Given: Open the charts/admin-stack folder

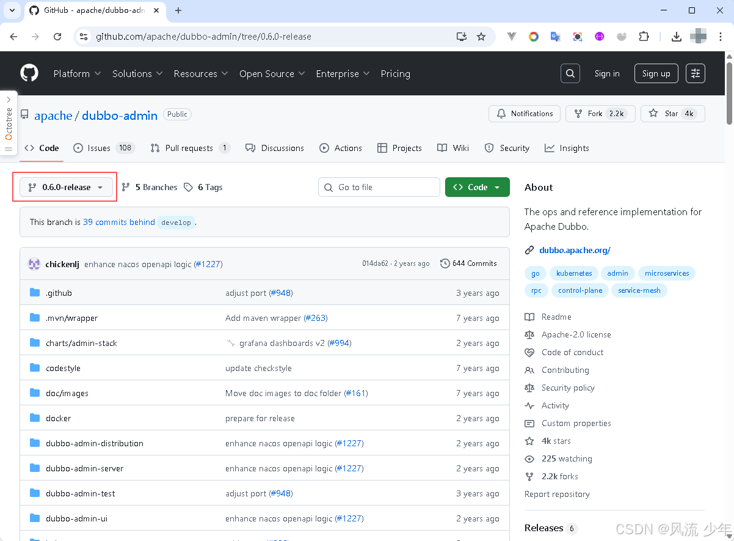Looking at the screenshot, I should coord(81,343).
